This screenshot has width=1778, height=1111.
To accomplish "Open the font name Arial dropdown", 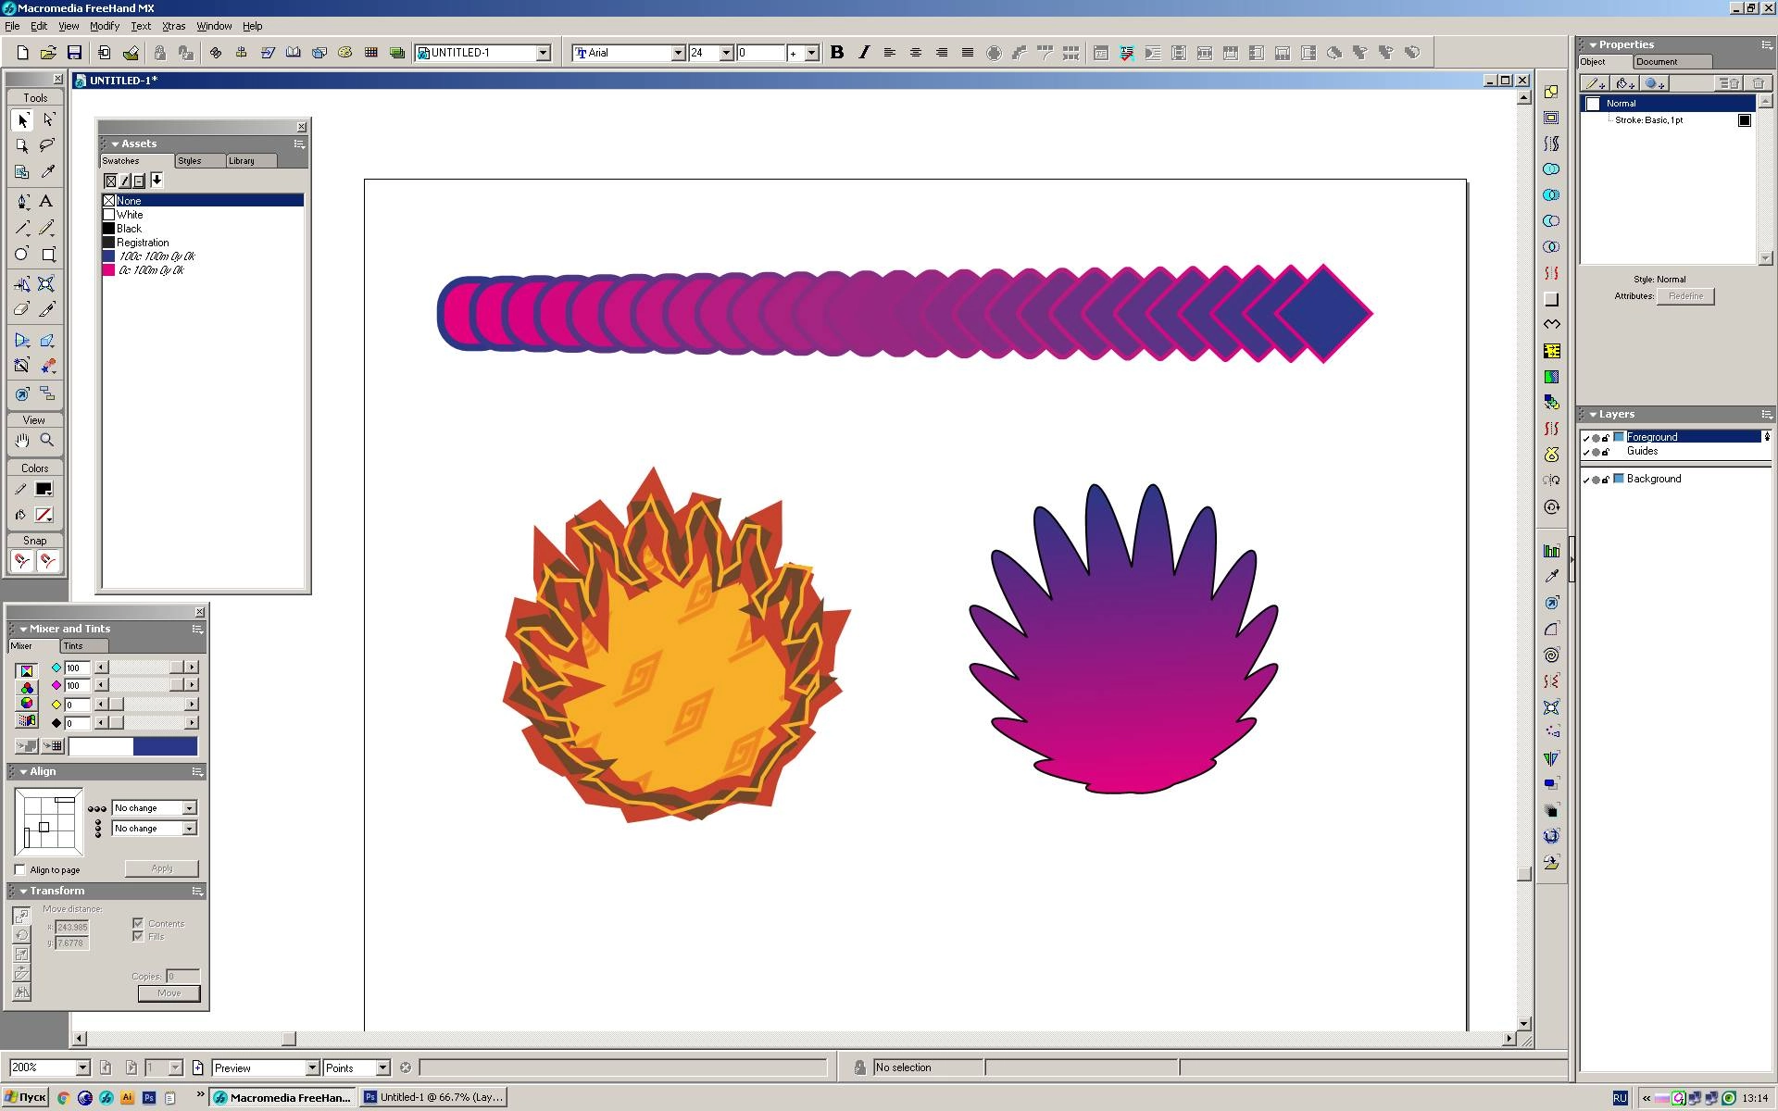I will tap(678, 53).
